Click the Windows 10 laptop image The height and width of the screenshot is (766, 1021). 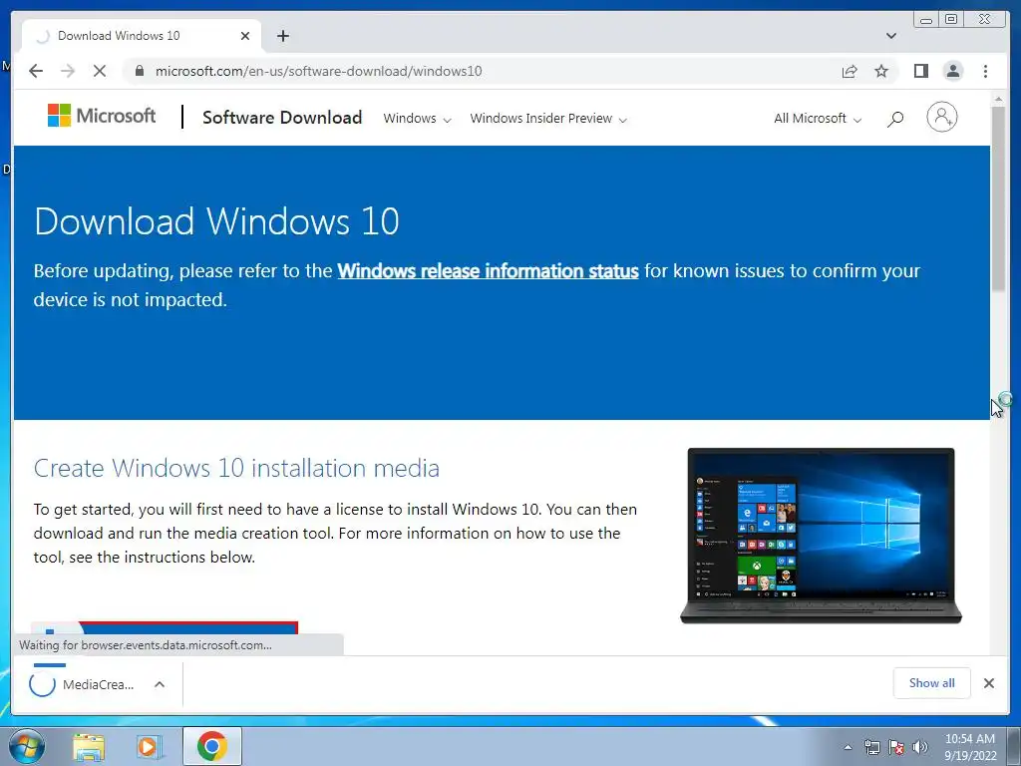tap(821, 536)
